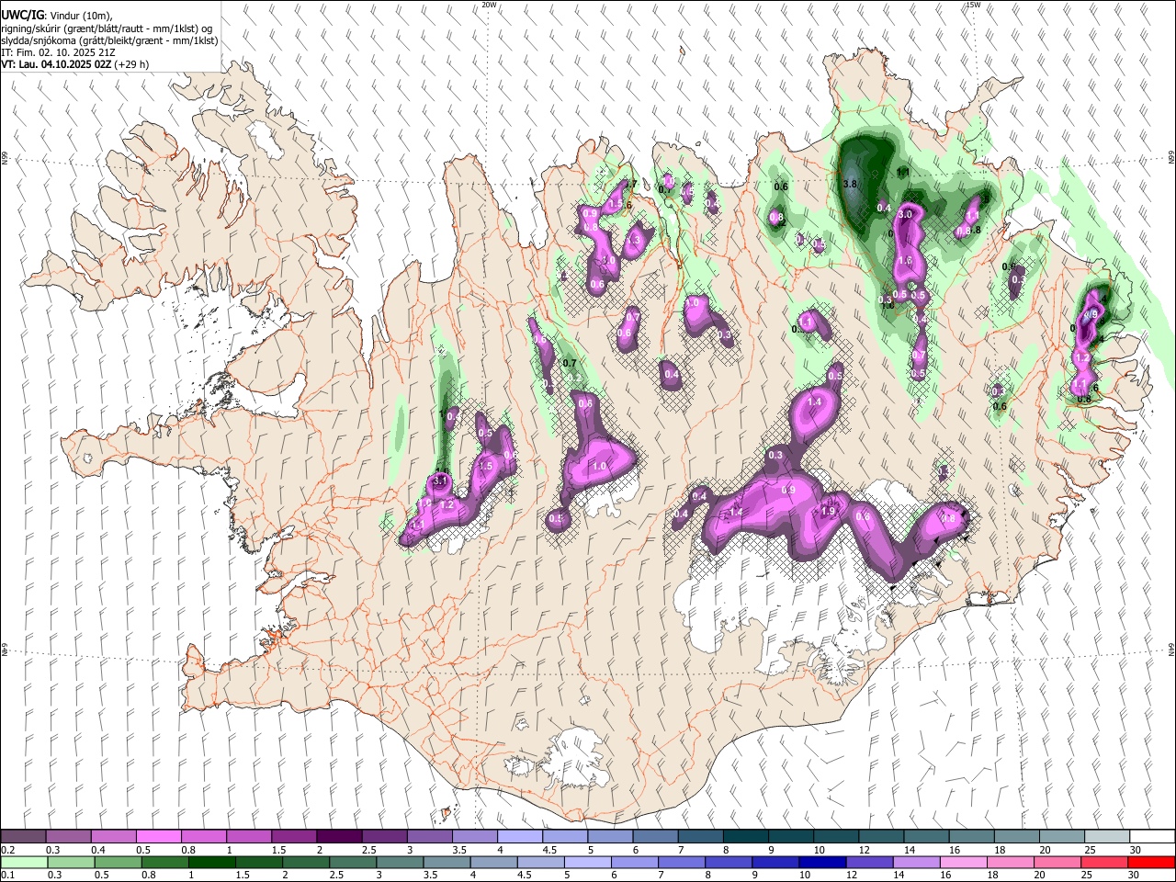Click the dark purple swatch between 2 and 2.5
The width and height of the screenshot is (1176, 882).
(x=339, y=837)
